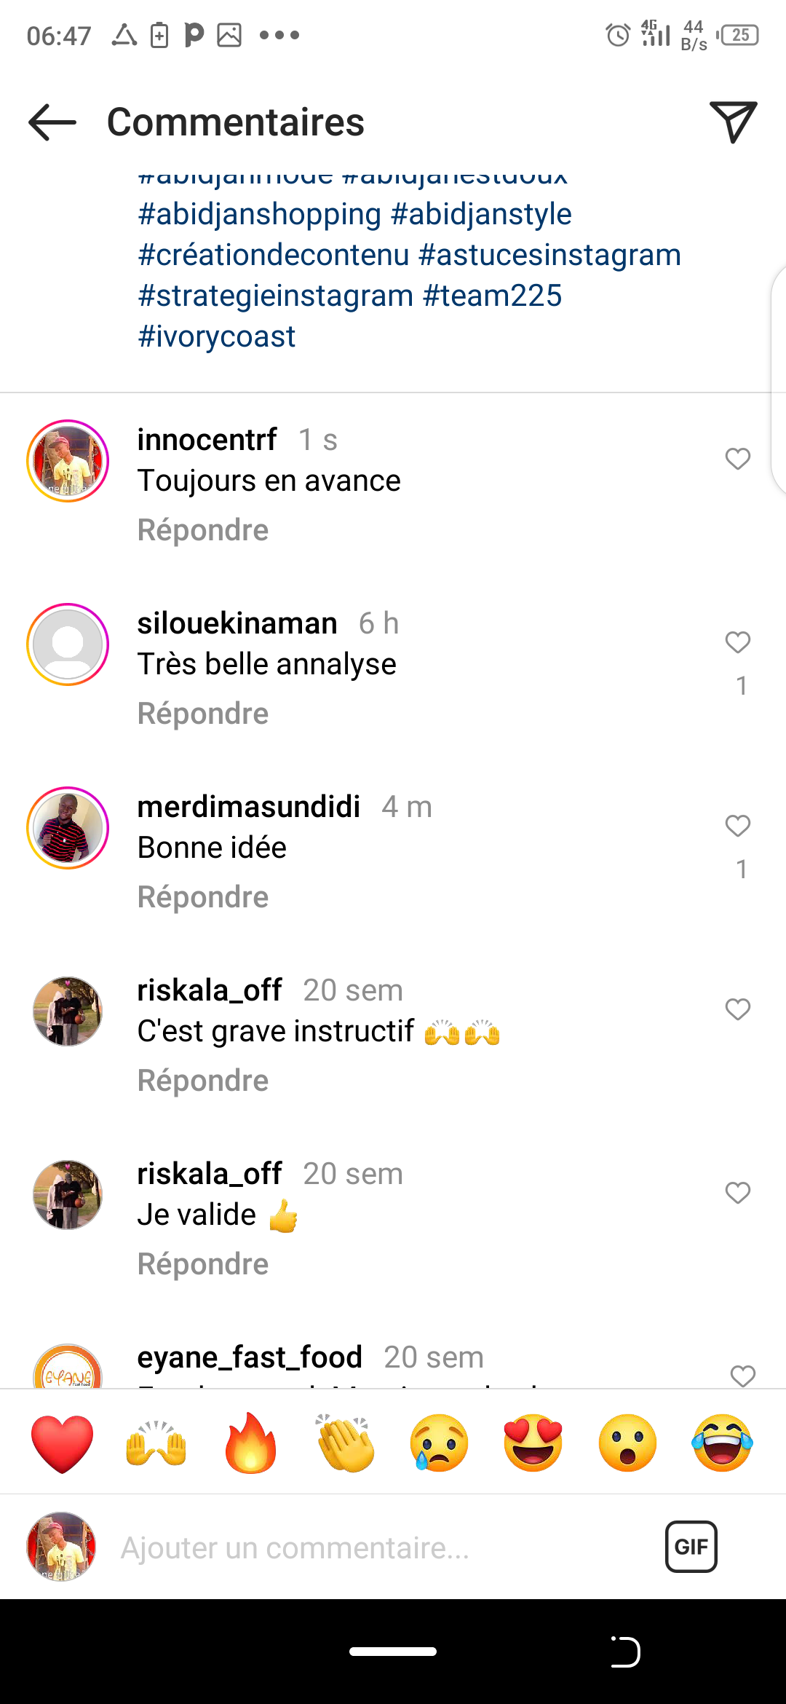This screenshot has height=1704, width=786.
Task: Insert the clapping hands emoji
Action: [x=345, y=1443]
